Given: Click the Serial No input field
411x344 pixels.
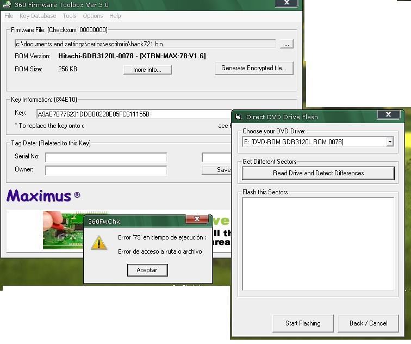Looking at the screenshot, I should pos(106,157).
